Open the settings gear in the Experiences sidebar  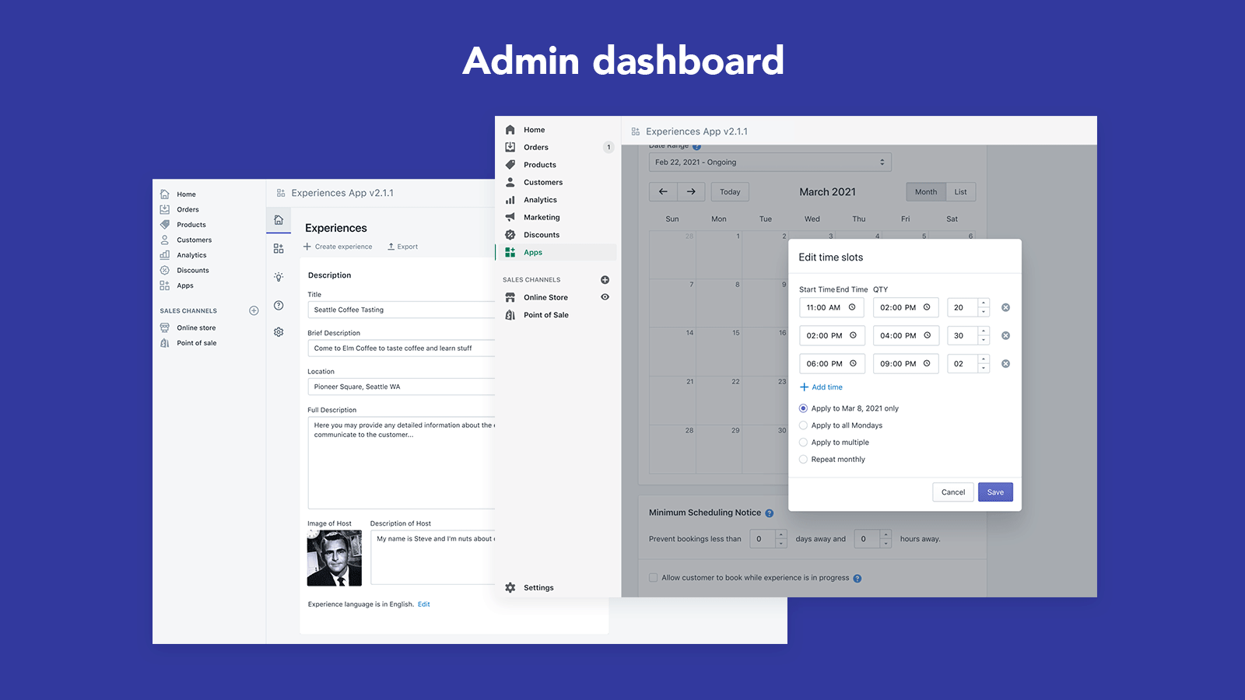pos(279,332)
